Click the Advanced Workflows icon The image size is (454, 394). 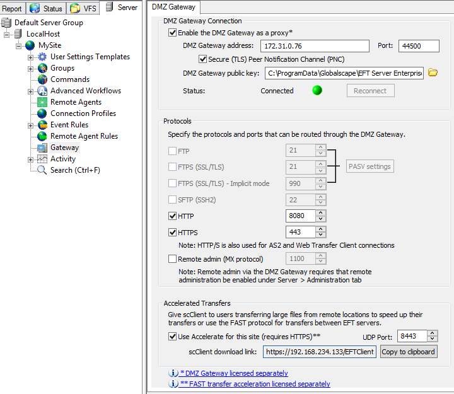[42, 91]
